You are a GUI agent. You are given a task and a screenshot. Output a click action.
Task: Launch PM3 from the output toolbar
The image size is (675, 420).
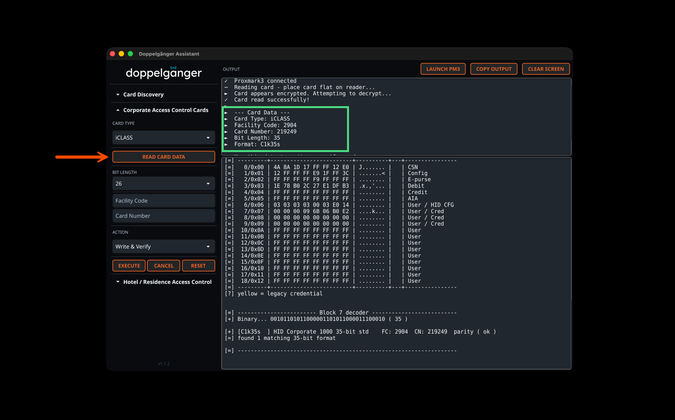click(x=443, y=69)
